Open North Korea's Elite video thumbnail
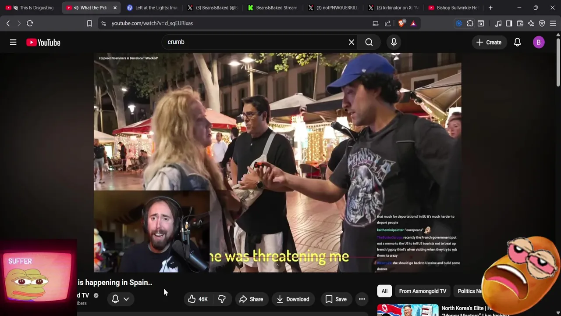The height and width of the screenshot is (316, 561). click(x=408, y=310)
